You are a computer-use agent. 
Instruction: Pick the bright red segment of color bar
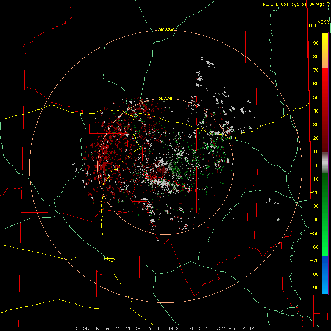pyautogui.click(x=325, y=110)
